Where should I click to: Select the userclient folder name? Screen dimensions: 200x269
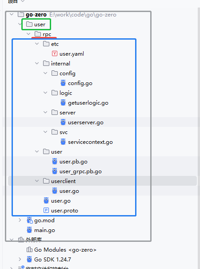[x=64, y=181]
